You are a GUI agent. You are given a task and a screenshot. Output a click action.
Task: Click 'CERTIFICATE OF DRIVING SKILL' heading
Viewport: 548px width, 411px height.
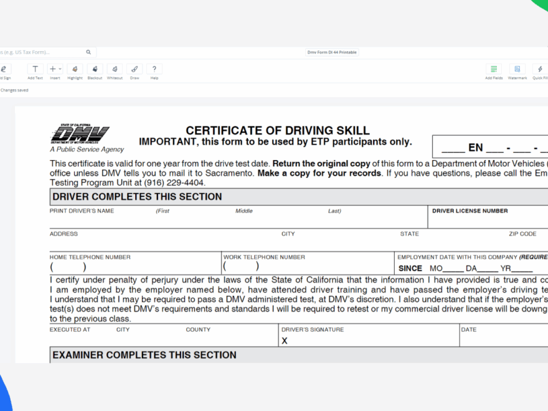point(278,130)
